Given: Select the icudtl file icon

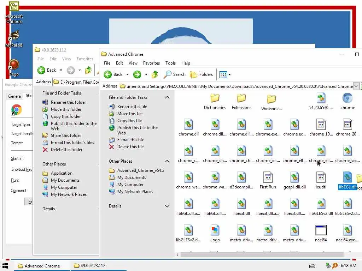Looking at the screenshot, I should [x=321, y=177].
